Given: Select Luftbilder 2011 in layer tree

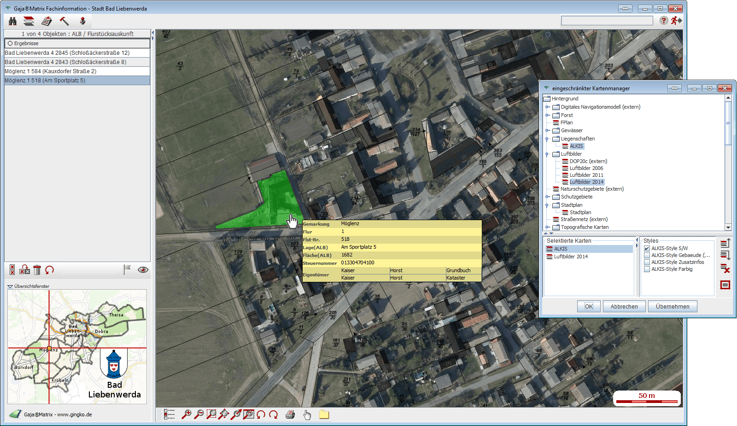Looking at the screenshot, I should click(586, 175).
